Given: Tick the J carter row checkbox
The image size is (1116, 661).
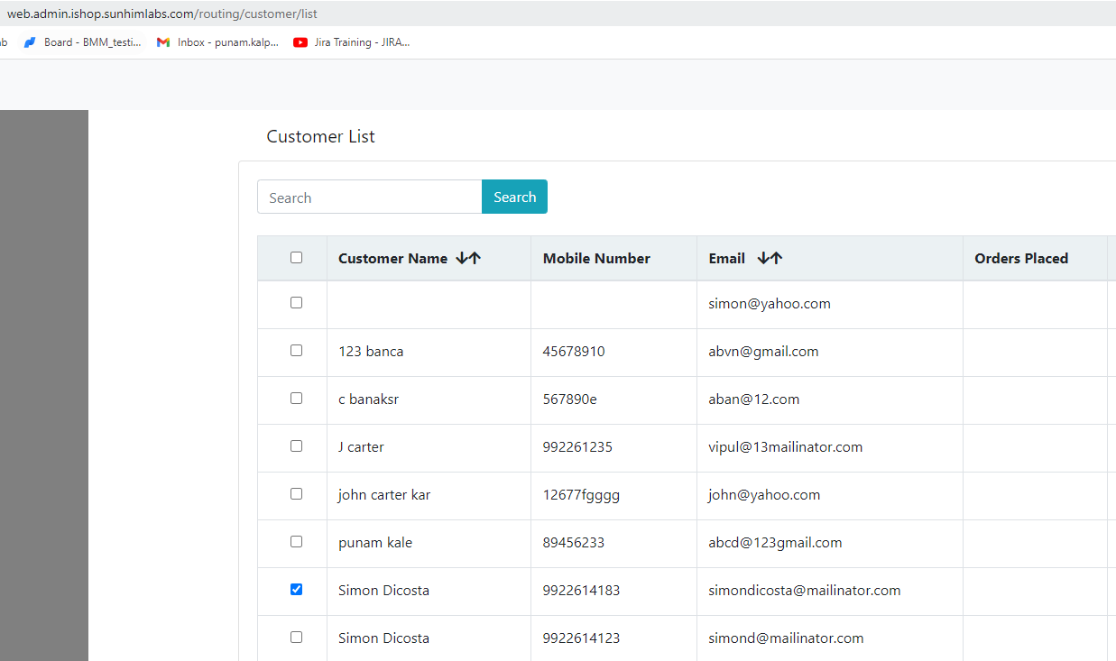Looking at the screenshot, I should tap(296, 446).
